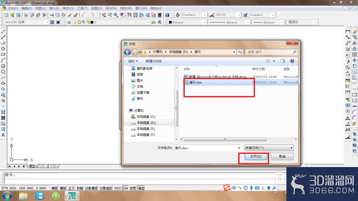Viewport: 358px width, 201px height.
Task: Click the Array tool in modify toolbar
Action: [354, 54]
